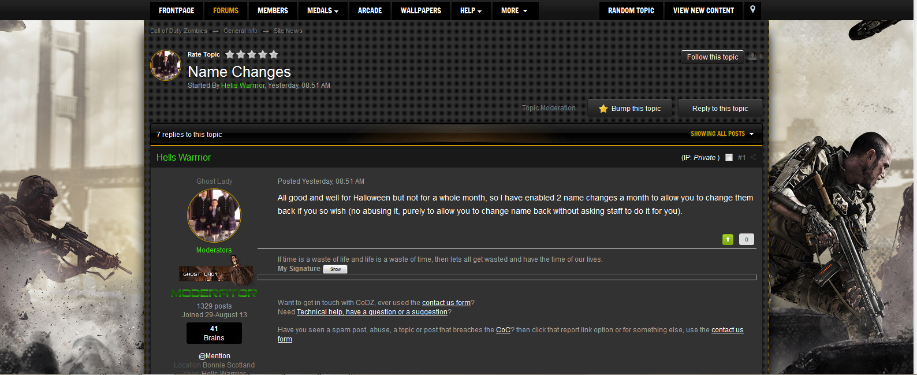Open Hells Warrrior link in Started By

[243, 86]
